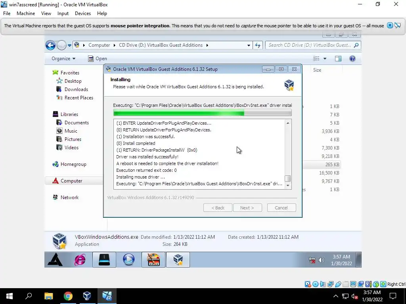Open the paint palette taskbar app

(x=153, y=260)
